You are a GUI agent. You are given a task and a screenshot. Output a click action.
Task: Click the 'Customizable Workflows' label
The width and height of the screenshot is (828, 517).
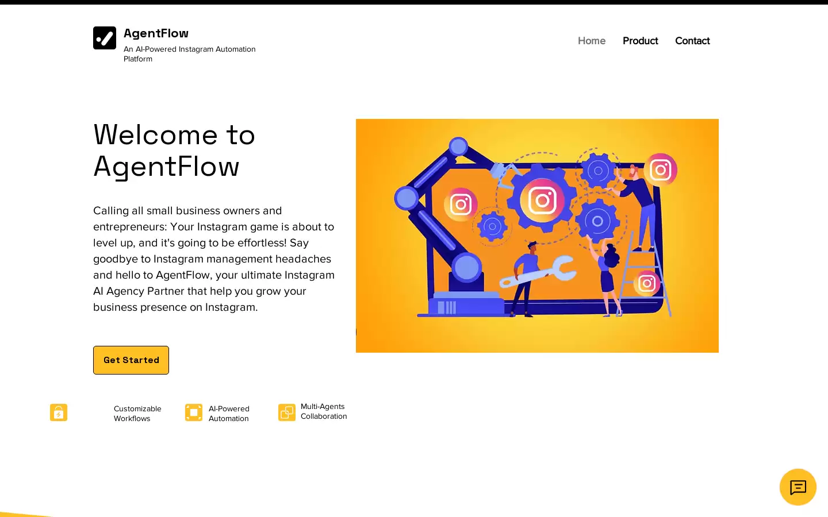137,414
